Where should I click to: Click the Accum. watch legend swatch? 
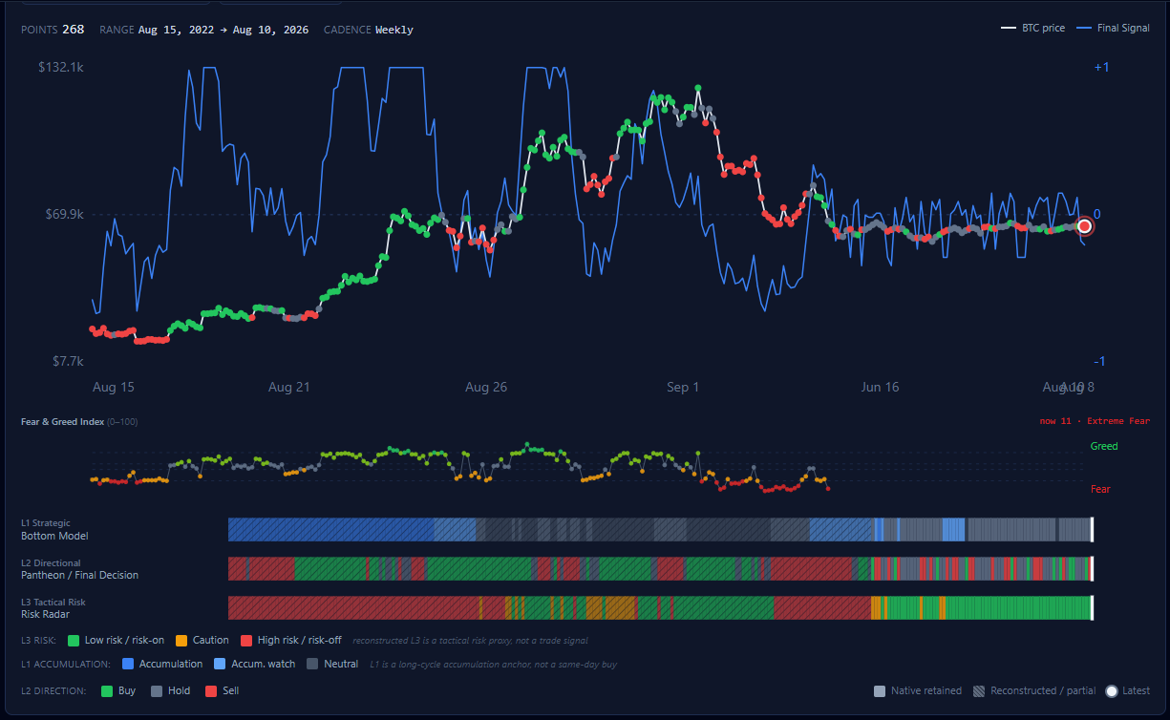(x=220, y=665)
